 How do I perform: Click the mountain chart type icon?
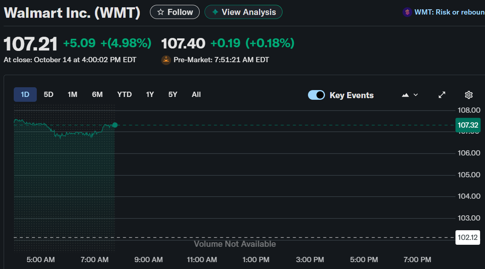(405, 95)
